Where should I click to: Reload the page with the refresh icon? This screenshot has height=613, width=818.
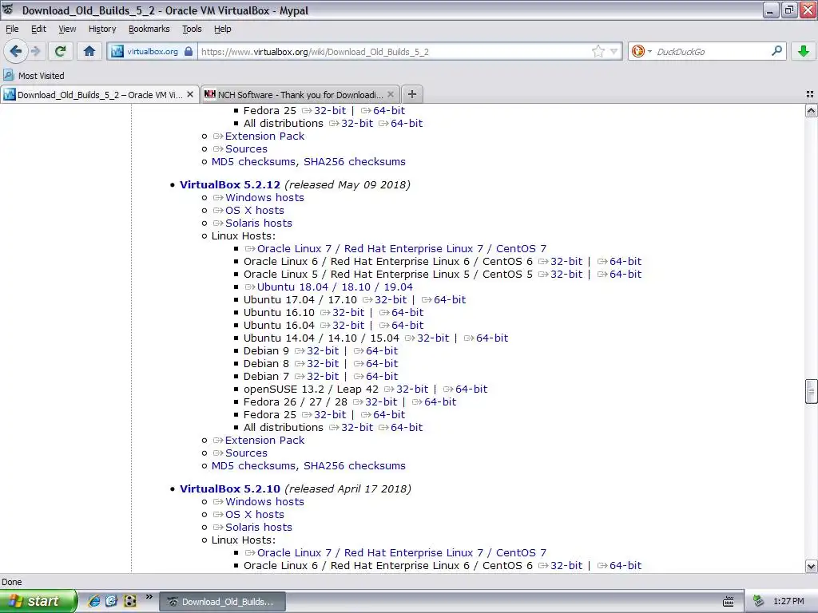60,51
